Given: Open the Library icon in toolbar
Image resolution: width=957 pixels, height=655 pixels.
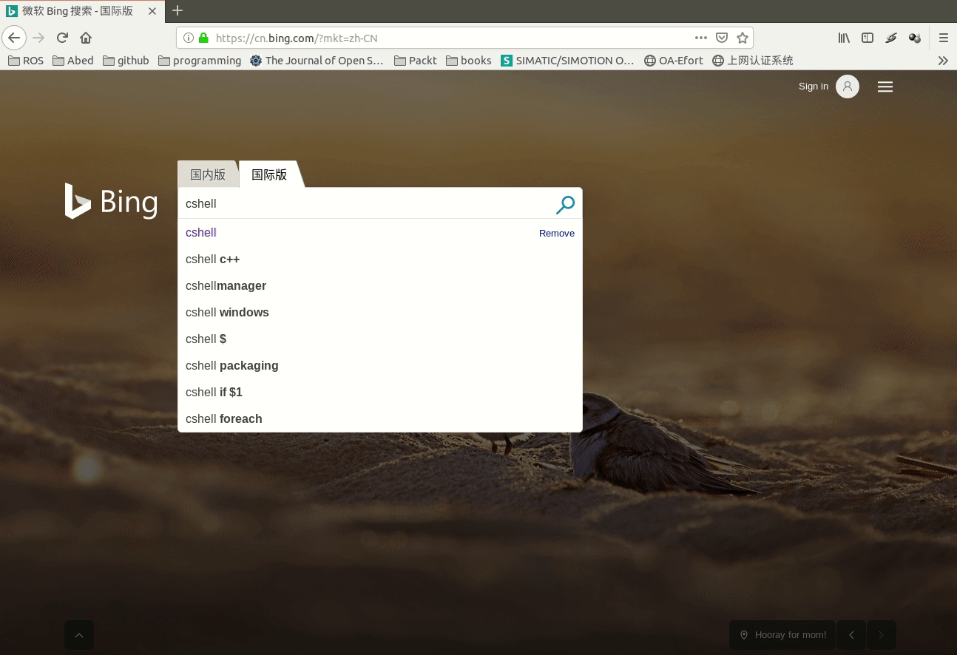Looking at the screenshot, I should [844, 38].
